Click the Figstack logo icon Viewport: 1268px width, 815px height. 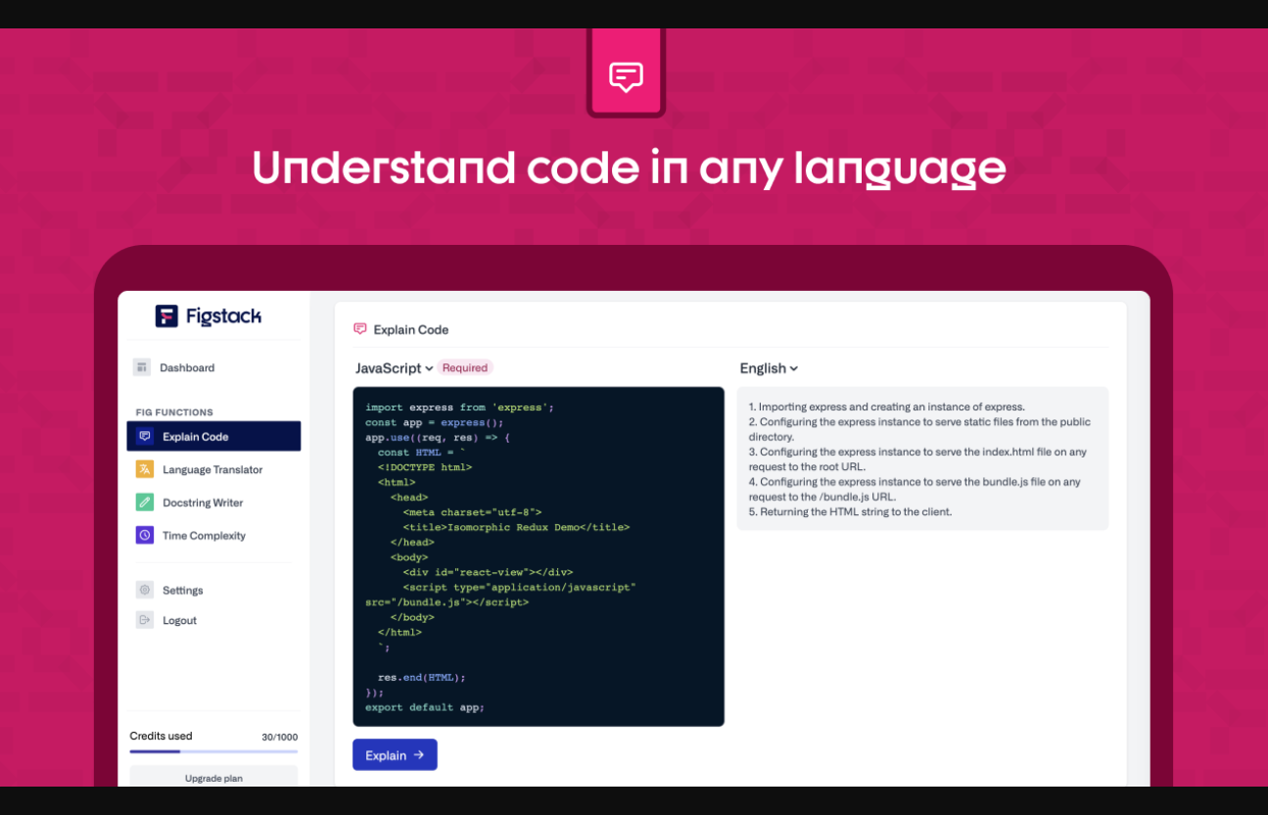pyautogui.click(x=167, y=315)
